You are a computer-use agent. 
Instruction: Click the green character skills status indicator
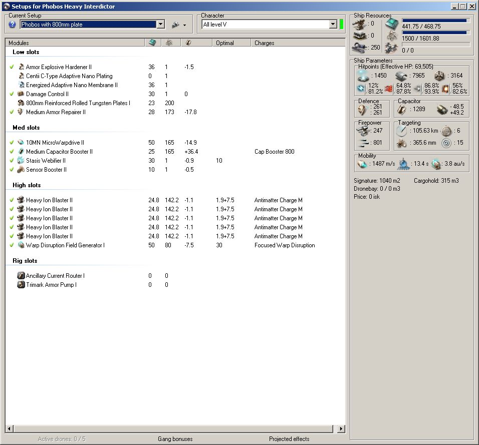[341, 25]
